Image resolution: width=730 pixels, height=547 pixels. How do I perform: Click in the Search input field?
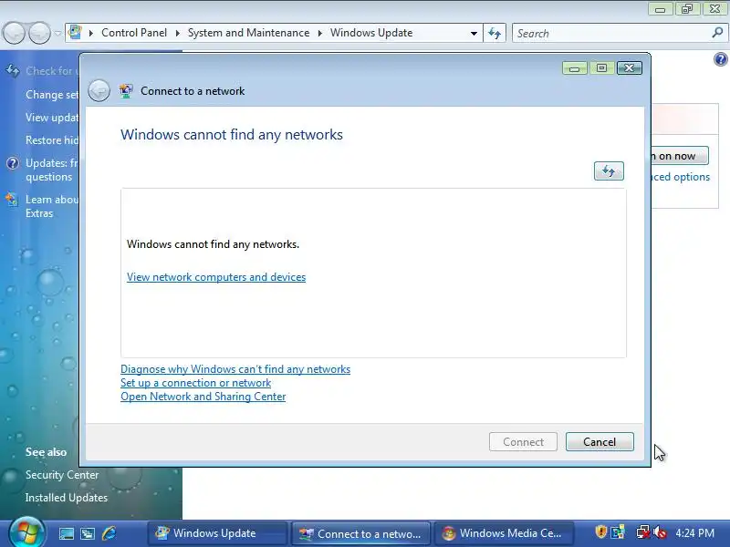point(612,34)
